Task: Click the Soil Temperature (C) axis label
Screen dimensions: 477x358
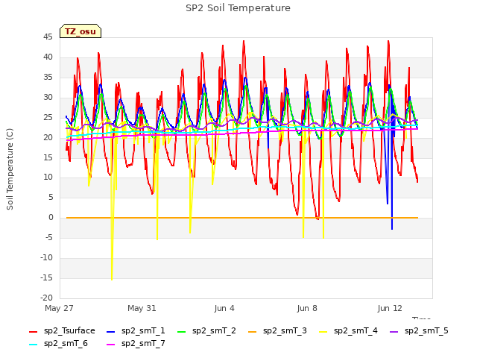Action: pyautogui.click(x=10, y=169)
